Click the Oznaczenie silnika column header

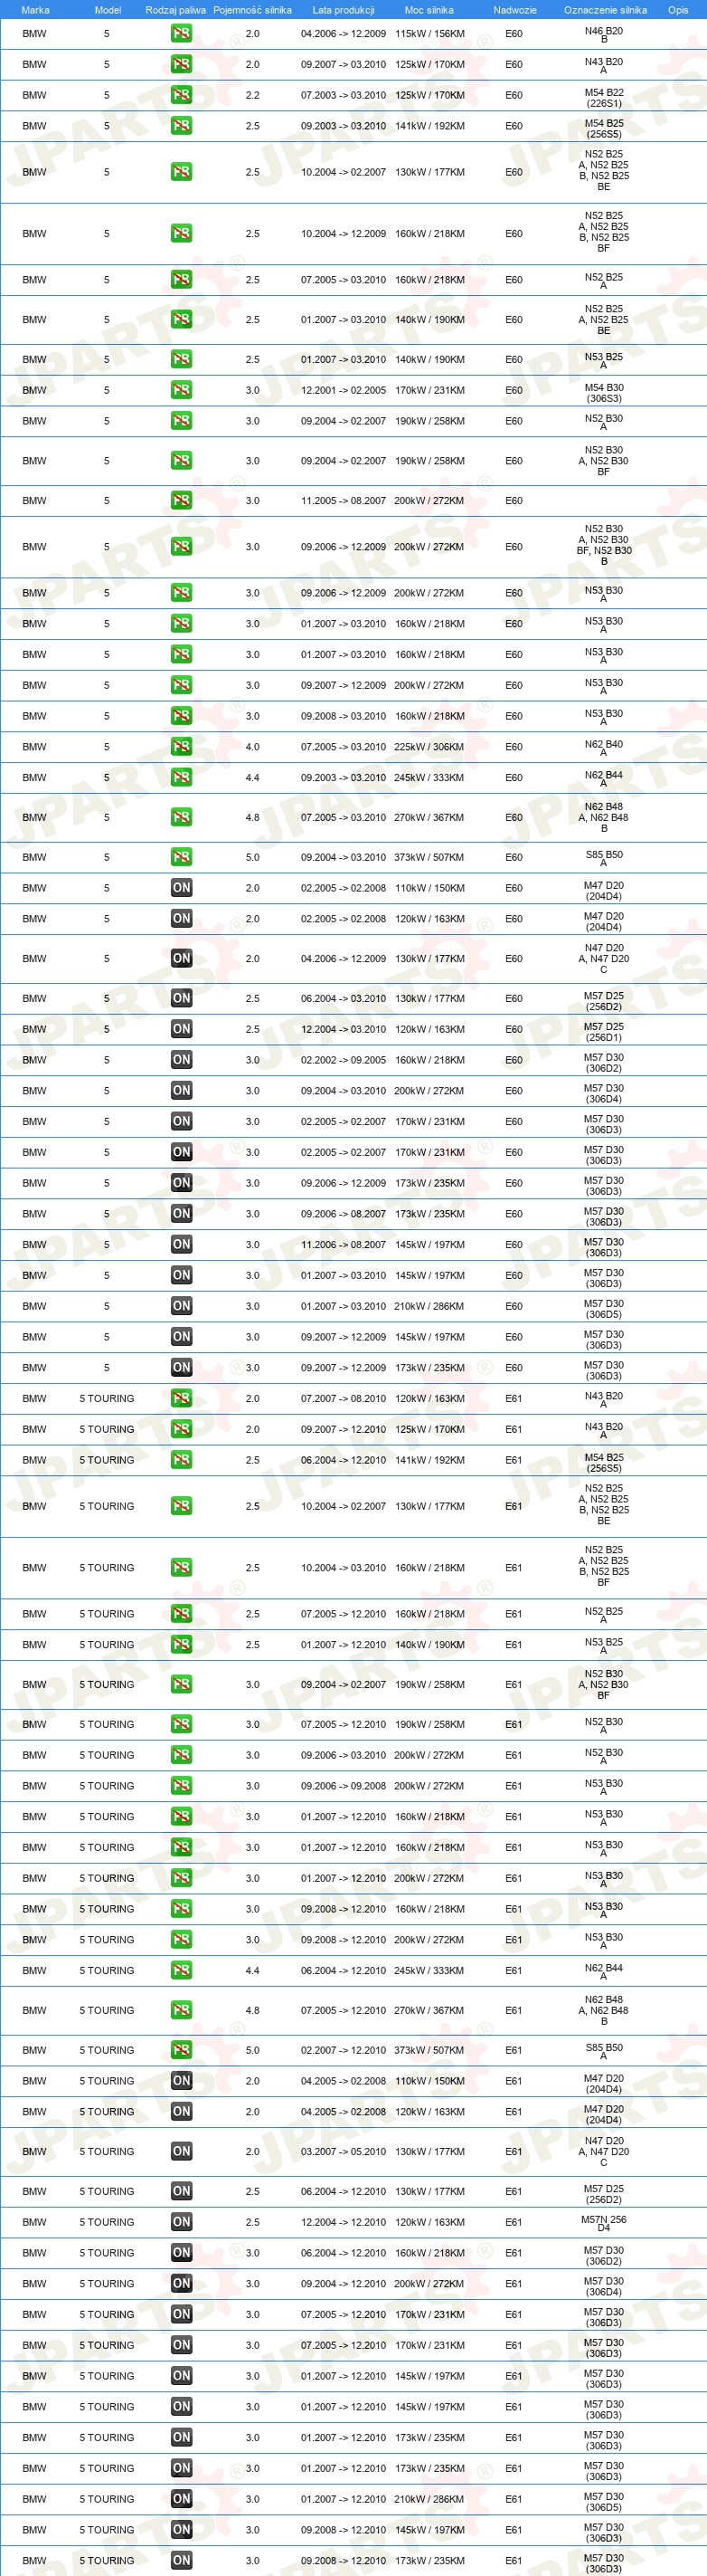point(605,10)
